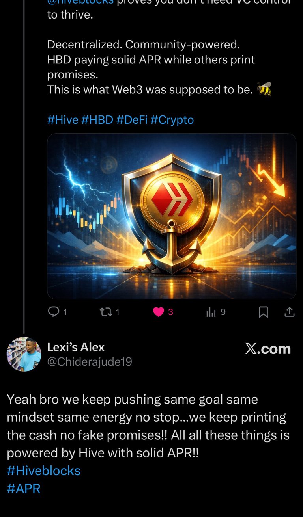Tap the reply speech bubble icon

(53, 312)
